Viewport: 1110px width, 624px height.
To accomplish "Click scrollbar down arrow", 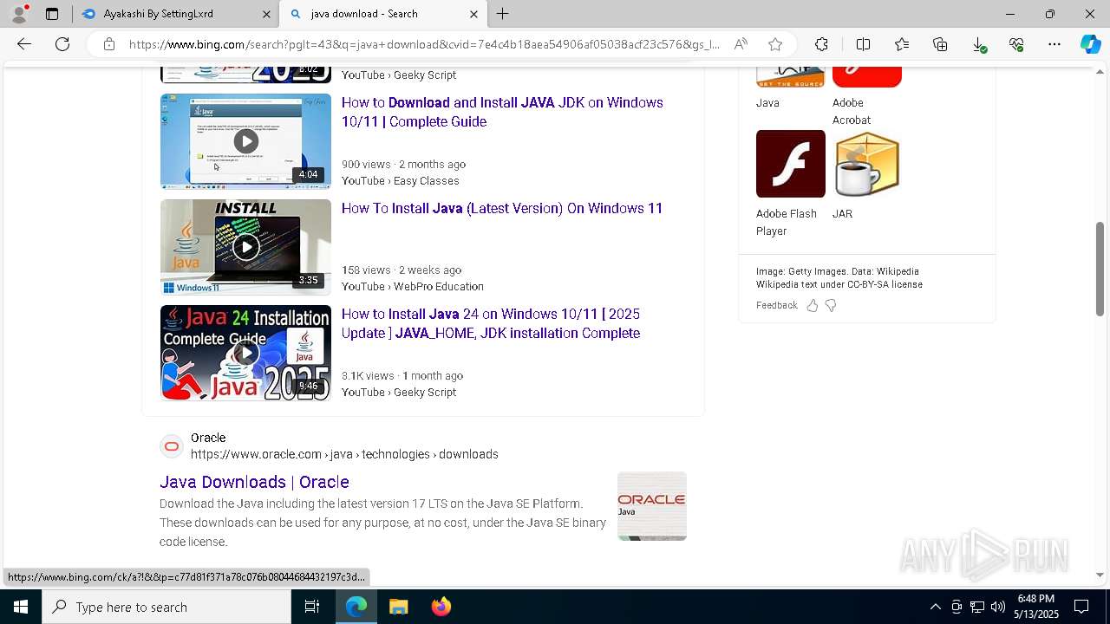I will (x=1100, y=575).
